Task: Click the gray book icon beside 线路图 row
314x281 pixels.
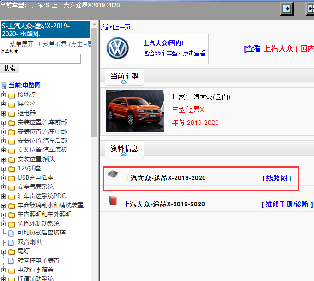Action: click(x=113, y=174)
